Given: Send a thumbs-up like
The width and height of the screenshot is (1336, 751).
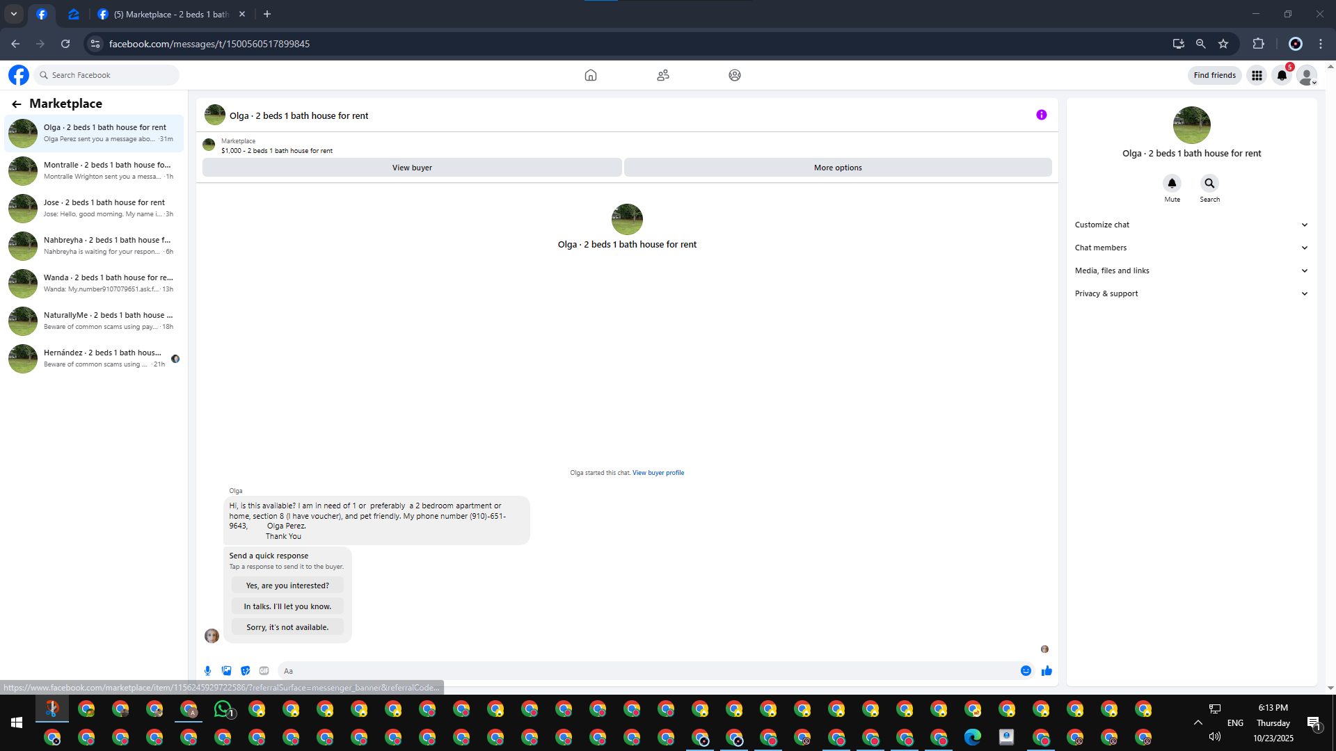Looking at the screenshot, I should pos(1047,671).
